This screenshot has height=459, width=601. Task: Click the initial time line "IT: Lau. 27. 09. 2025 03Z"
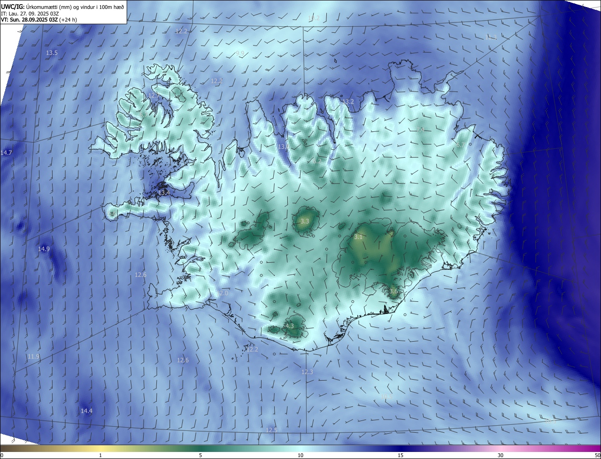click(30, 14)
